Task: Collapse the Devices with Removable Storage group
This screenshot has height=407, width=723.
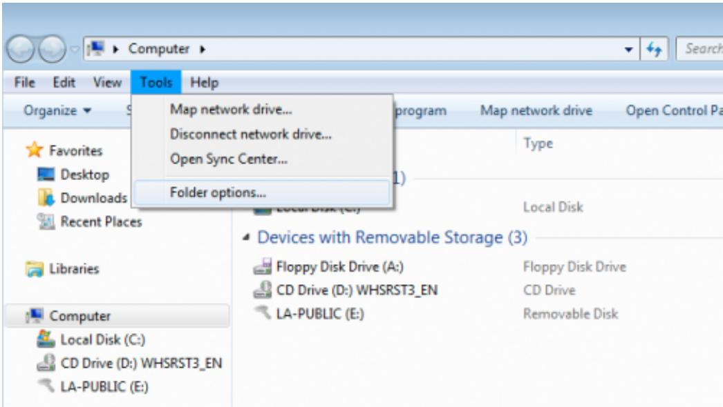Action: coord(246,237)
